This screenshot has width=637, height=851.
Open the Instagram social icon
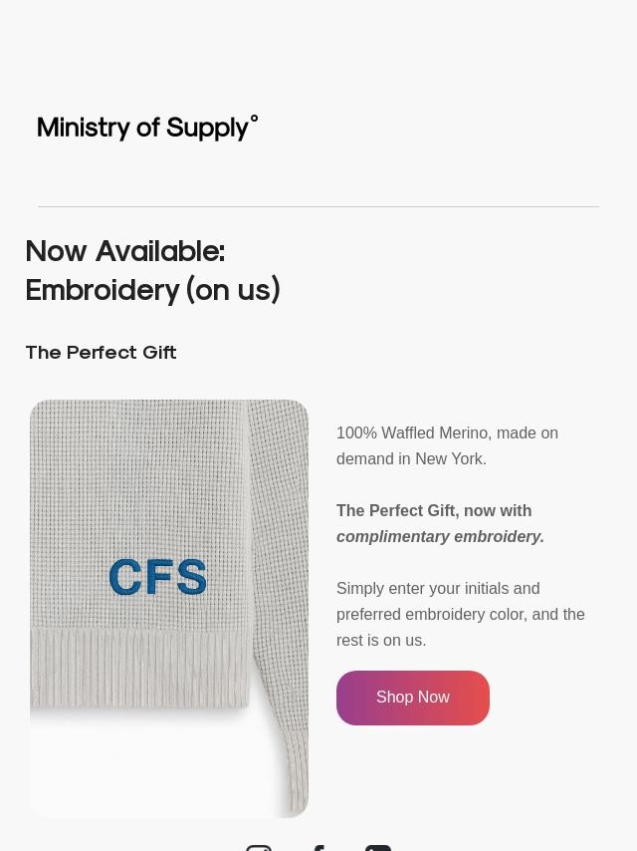coord(259,847)
